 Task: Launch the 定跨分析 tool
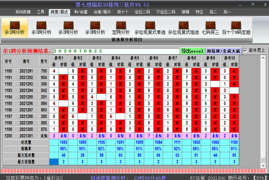coord(121,28)
